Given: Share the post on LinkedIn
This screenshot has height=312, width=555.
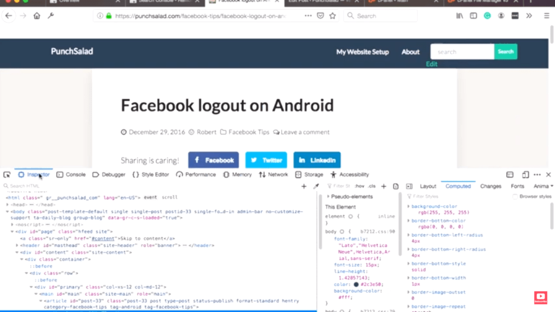Looking at the screenshot, I should [317, 160].
